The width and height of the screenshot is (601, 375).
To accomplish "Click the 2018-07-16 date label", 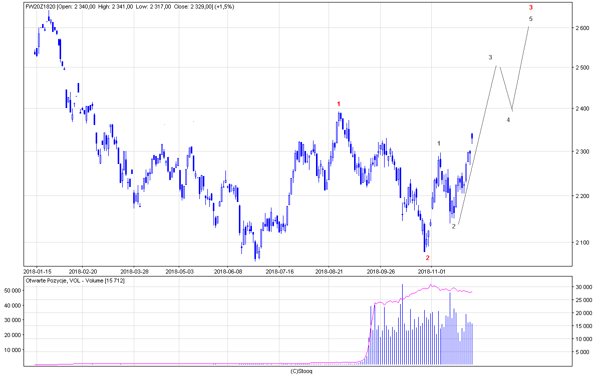I will pyautogui.click(x=279, y=270).
